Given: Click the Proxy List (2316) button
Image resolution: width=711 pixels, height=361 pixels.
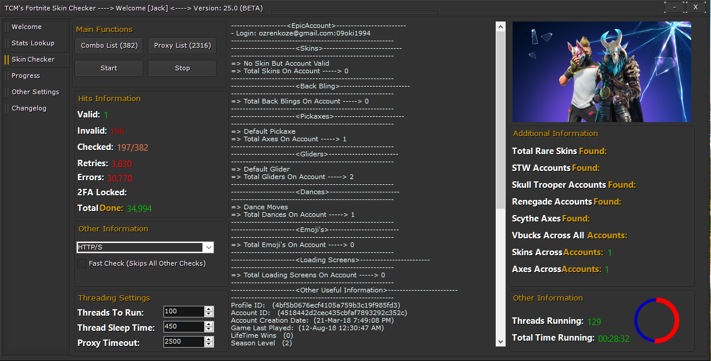Looking at the screenshot, I should click(182, 45).
